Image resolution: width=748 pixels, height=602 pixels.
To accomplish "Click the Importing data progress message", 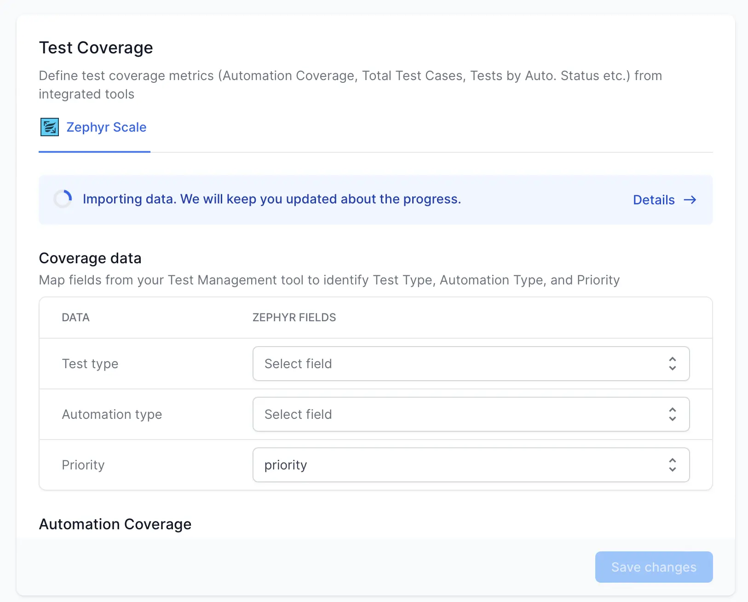I will point(271,199).
